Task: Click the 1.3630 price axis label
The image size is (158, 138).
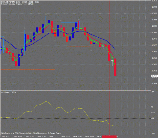Action: (154, 52)
